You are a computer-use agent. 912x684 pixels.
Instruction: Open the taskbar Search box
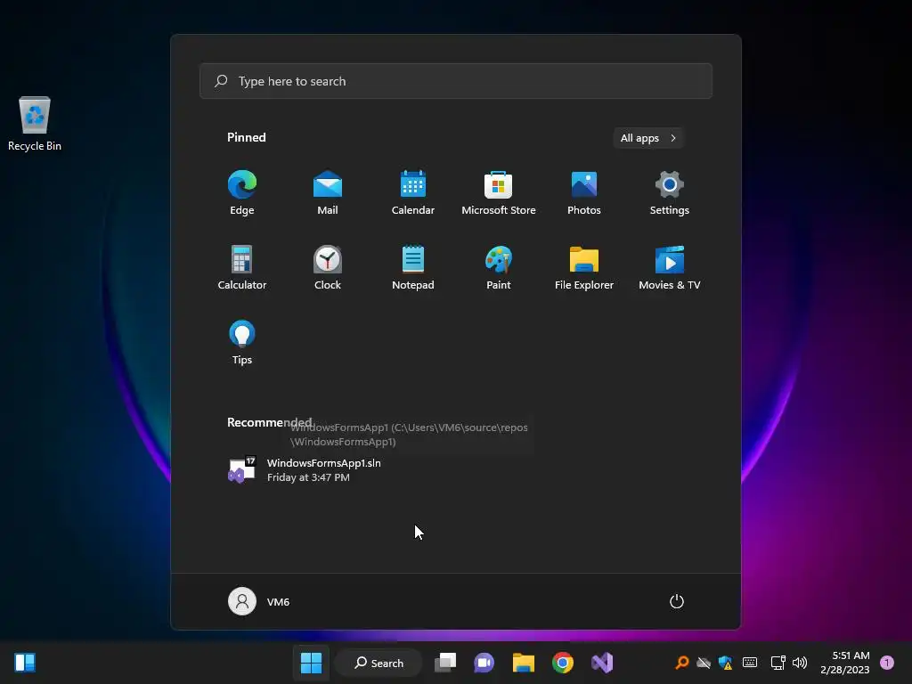[379, 663]
